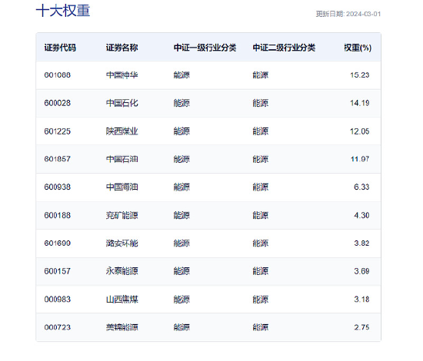Click the 权重(%) column header
The height and width of the screenshot is (361, 423).
(358, 48)
